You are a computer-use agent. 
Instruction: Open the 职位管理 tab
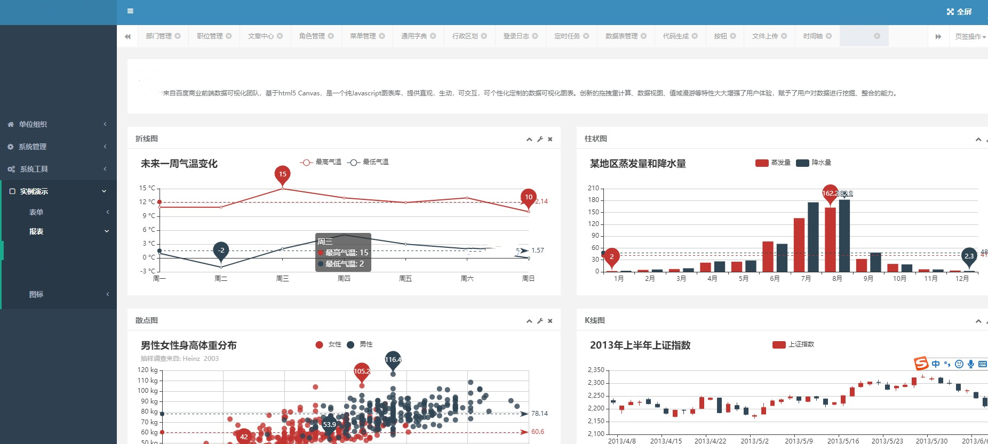click(x=210, y=36)
